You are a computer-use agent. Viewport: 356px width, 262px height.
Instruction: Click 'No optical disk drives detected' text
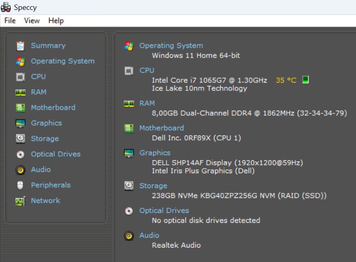pos(206,220)
